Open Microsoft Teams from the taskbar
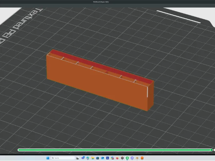This screenshot has width=215, height=161. [83, 158]
